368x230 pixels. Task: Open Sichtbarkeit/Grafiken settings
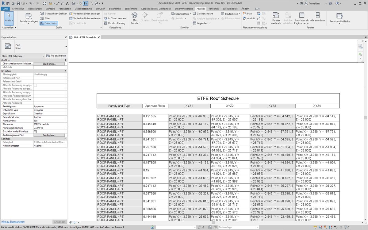(53, 14)
